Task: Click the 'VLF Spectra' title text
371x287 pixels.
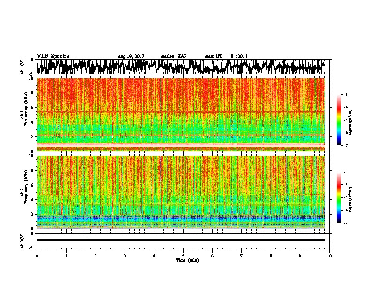Action: tap(53, 56)
